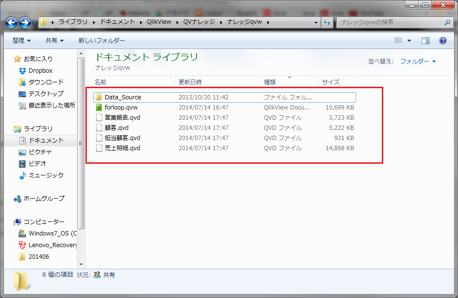The height and width of the screenshot is (298, 458).
Task: Click the 2014/07/14 16:47 date value
Action: (x=203, y=108)
